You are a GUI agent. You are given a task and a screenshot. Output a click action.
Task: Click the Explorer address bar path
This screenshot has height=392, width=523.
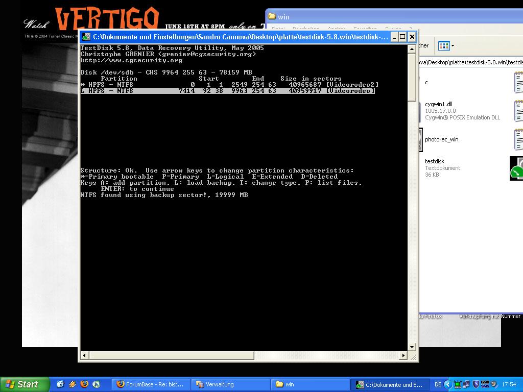point(470,62)
